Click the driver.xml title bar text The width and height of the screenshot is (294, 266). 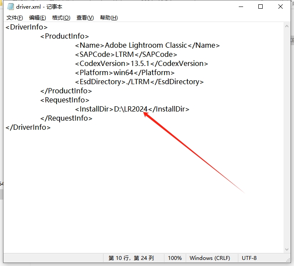pos(39,7)
